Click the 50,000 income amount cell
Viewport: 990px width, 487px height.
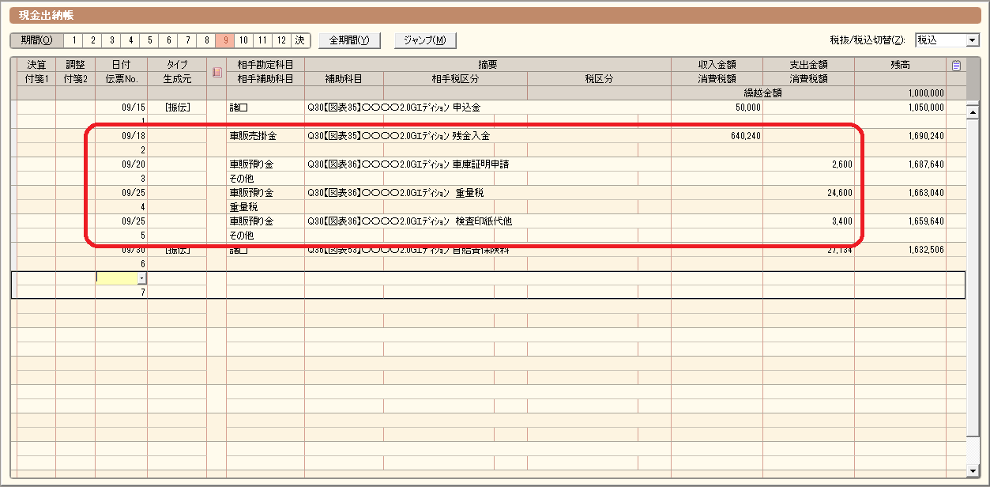coord(717,108)
